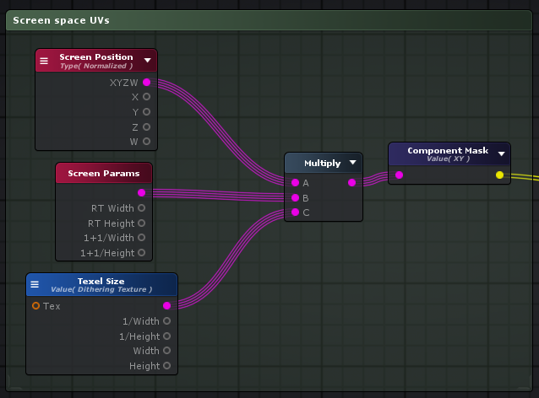
Task: Click the yellow Component Mask output port
Action: [x=500, y=175]
